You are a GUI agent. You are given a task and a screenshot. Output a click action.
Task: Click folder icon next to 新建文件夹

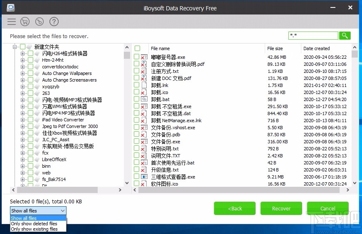[x=30, y=47]
